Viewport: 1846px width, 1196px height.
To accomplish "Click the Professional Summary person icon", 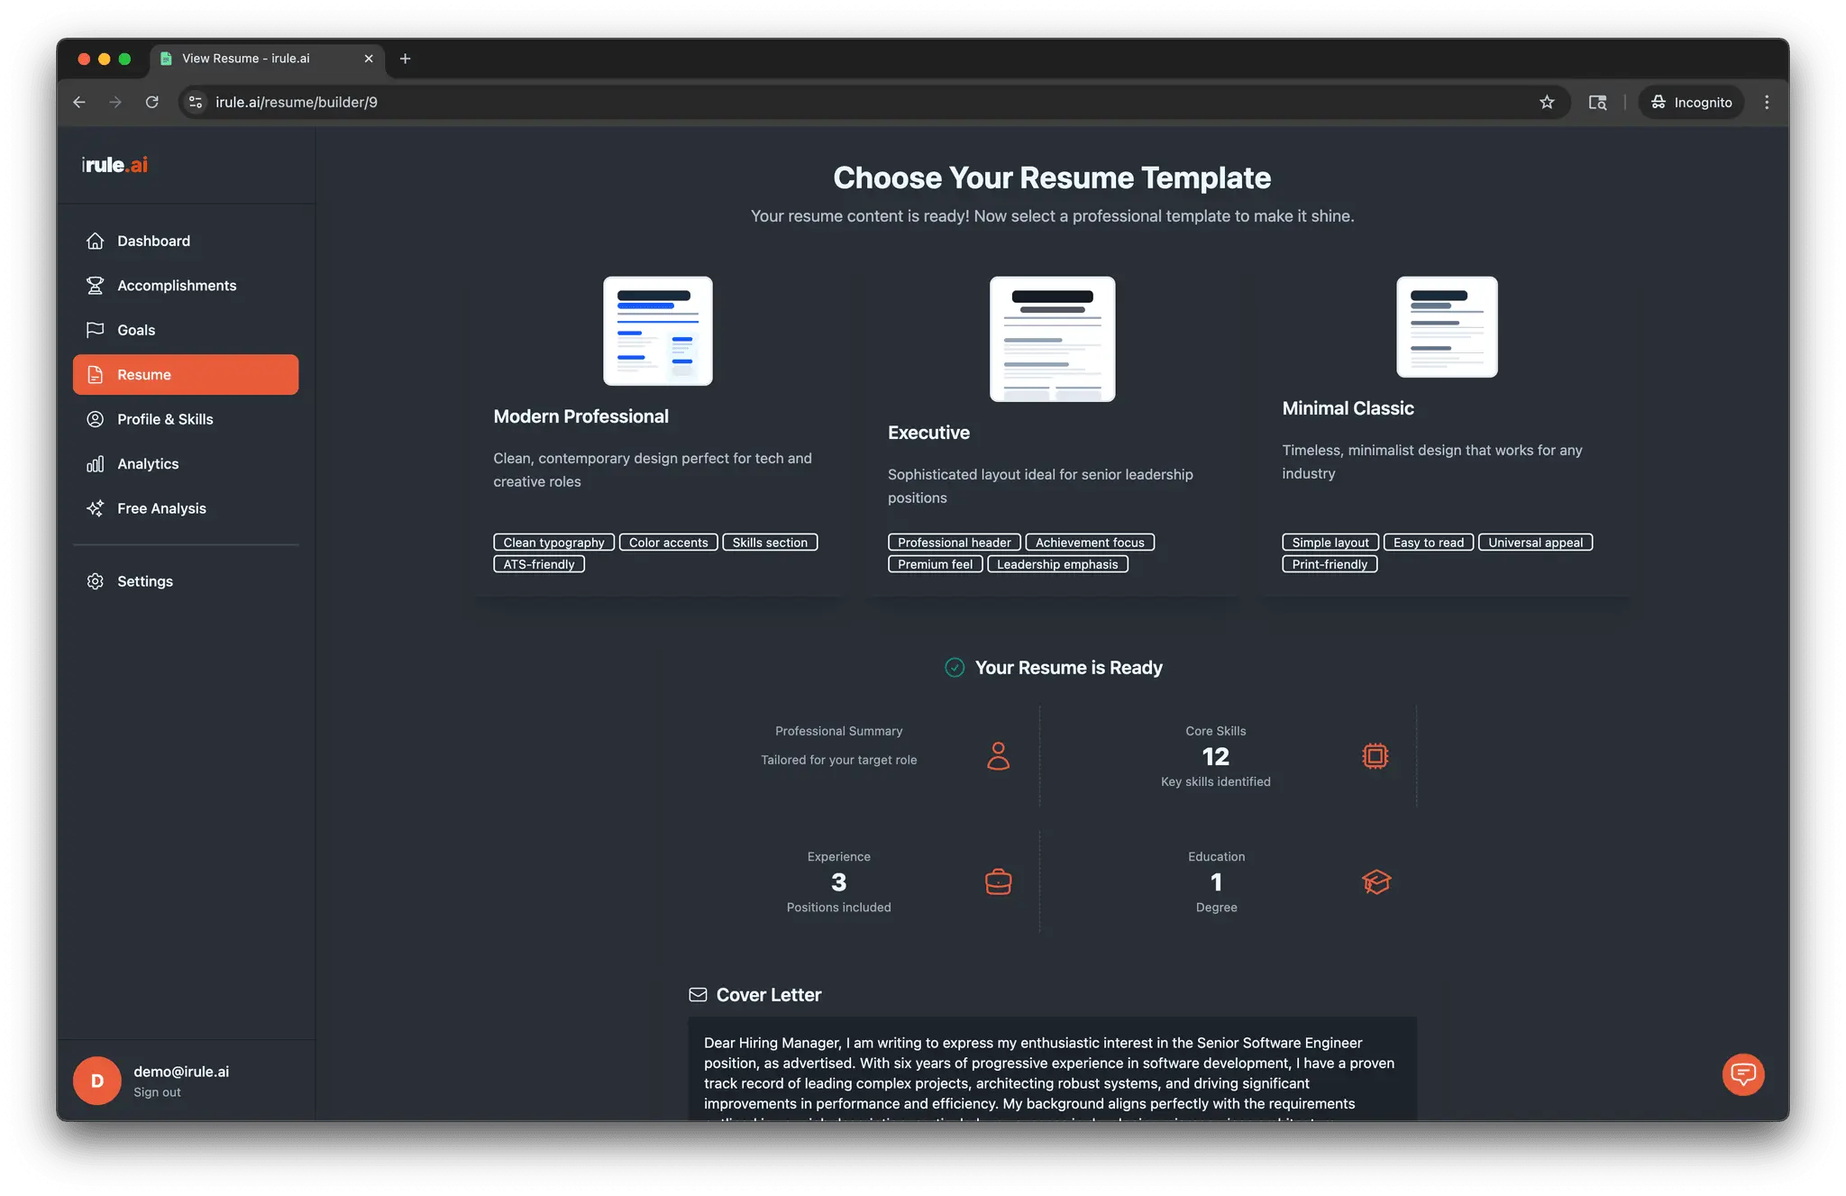I will (998, 755).
